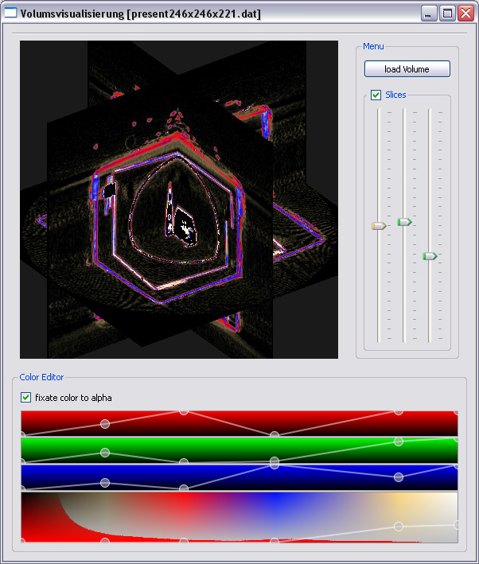Select fourth control point on red channel curve
The width and height of the screenshot is (479, 564).
(x=275, y=434)
